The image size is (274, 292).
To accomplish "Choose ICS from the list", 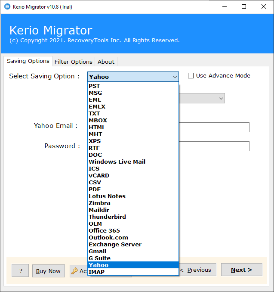I will click(x=133, y=169).
